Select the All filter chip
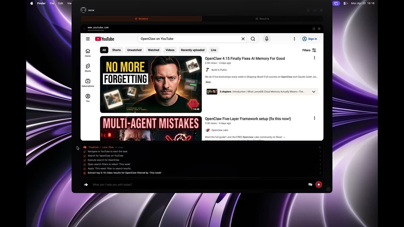Viewport: 404px width, 227px height. point(104,50)
